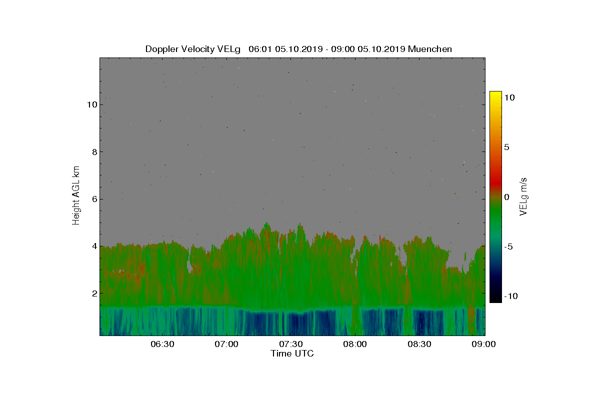
Task: Click the height tick label 10 on the y-axis
Action: [x=91, y=104]
